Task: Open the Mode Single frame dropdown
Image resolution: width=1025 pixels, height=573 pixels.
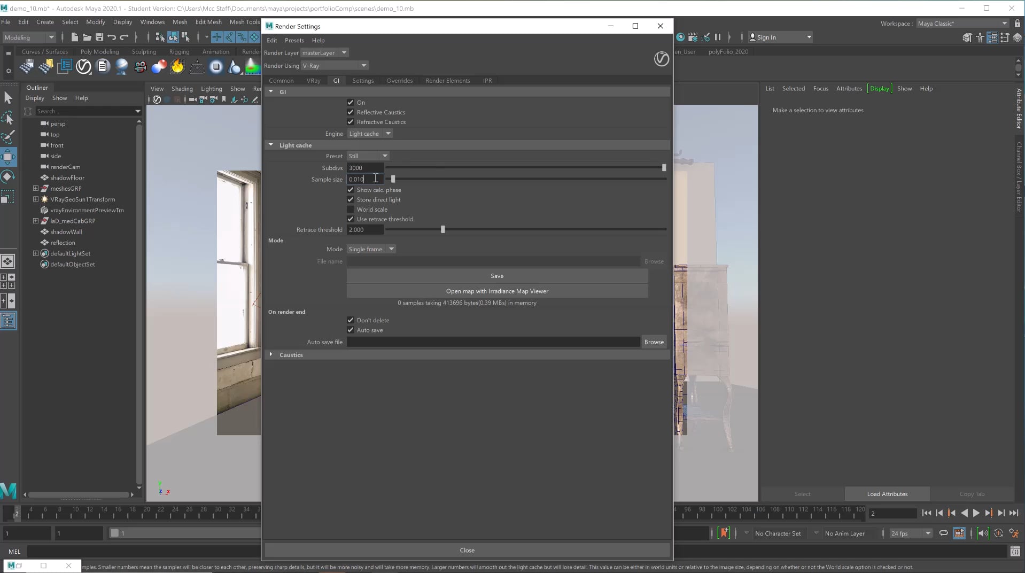Action: coord(371,249)
